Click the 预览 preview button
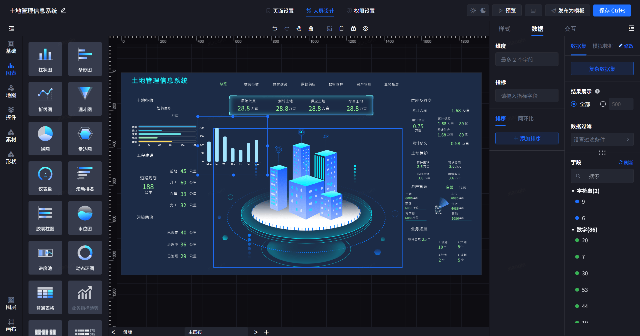Image resolution: width=640 pixels, height=336 pixels. point(507,10)
